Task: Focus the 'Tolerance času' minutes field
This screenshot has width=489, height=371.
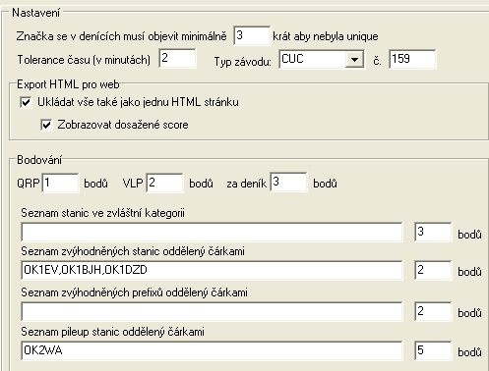Action: 177,59
